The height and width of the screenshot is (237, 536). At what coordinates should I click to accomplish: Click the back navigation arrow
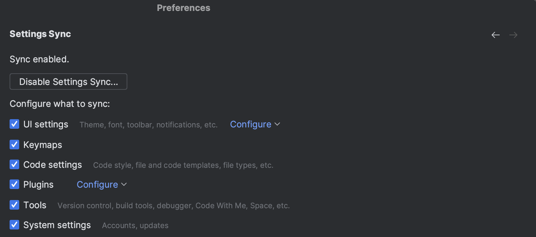tap(495, 35)
